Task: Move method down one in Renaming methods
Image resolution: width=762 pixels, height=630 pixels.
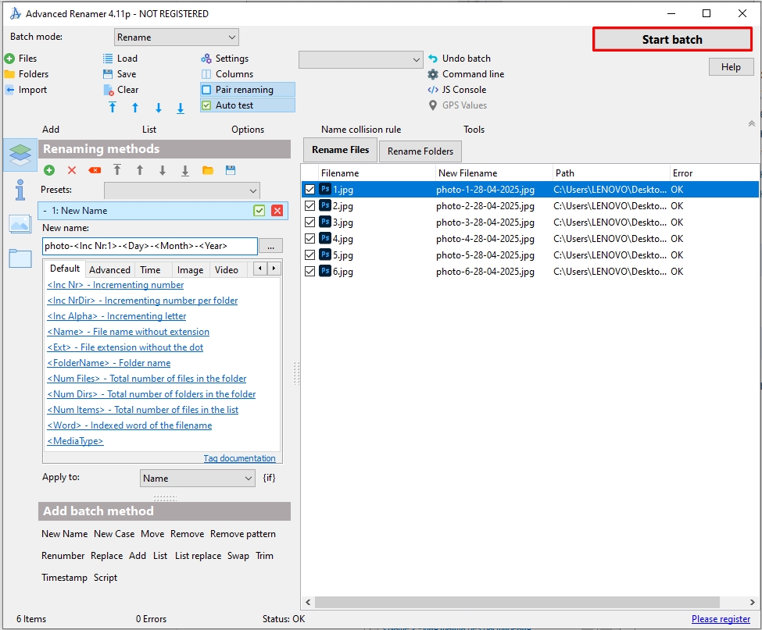Action: [163, 170]
